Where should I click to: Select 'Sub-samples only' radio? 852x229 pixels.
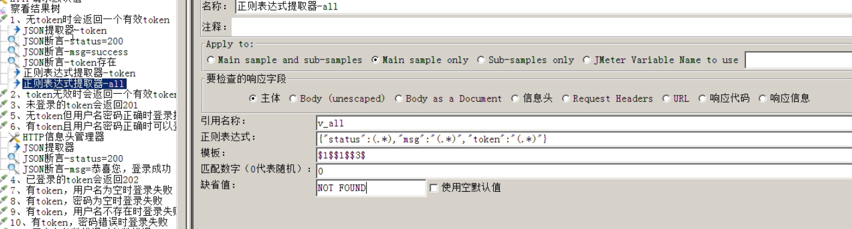coord(481,60)
